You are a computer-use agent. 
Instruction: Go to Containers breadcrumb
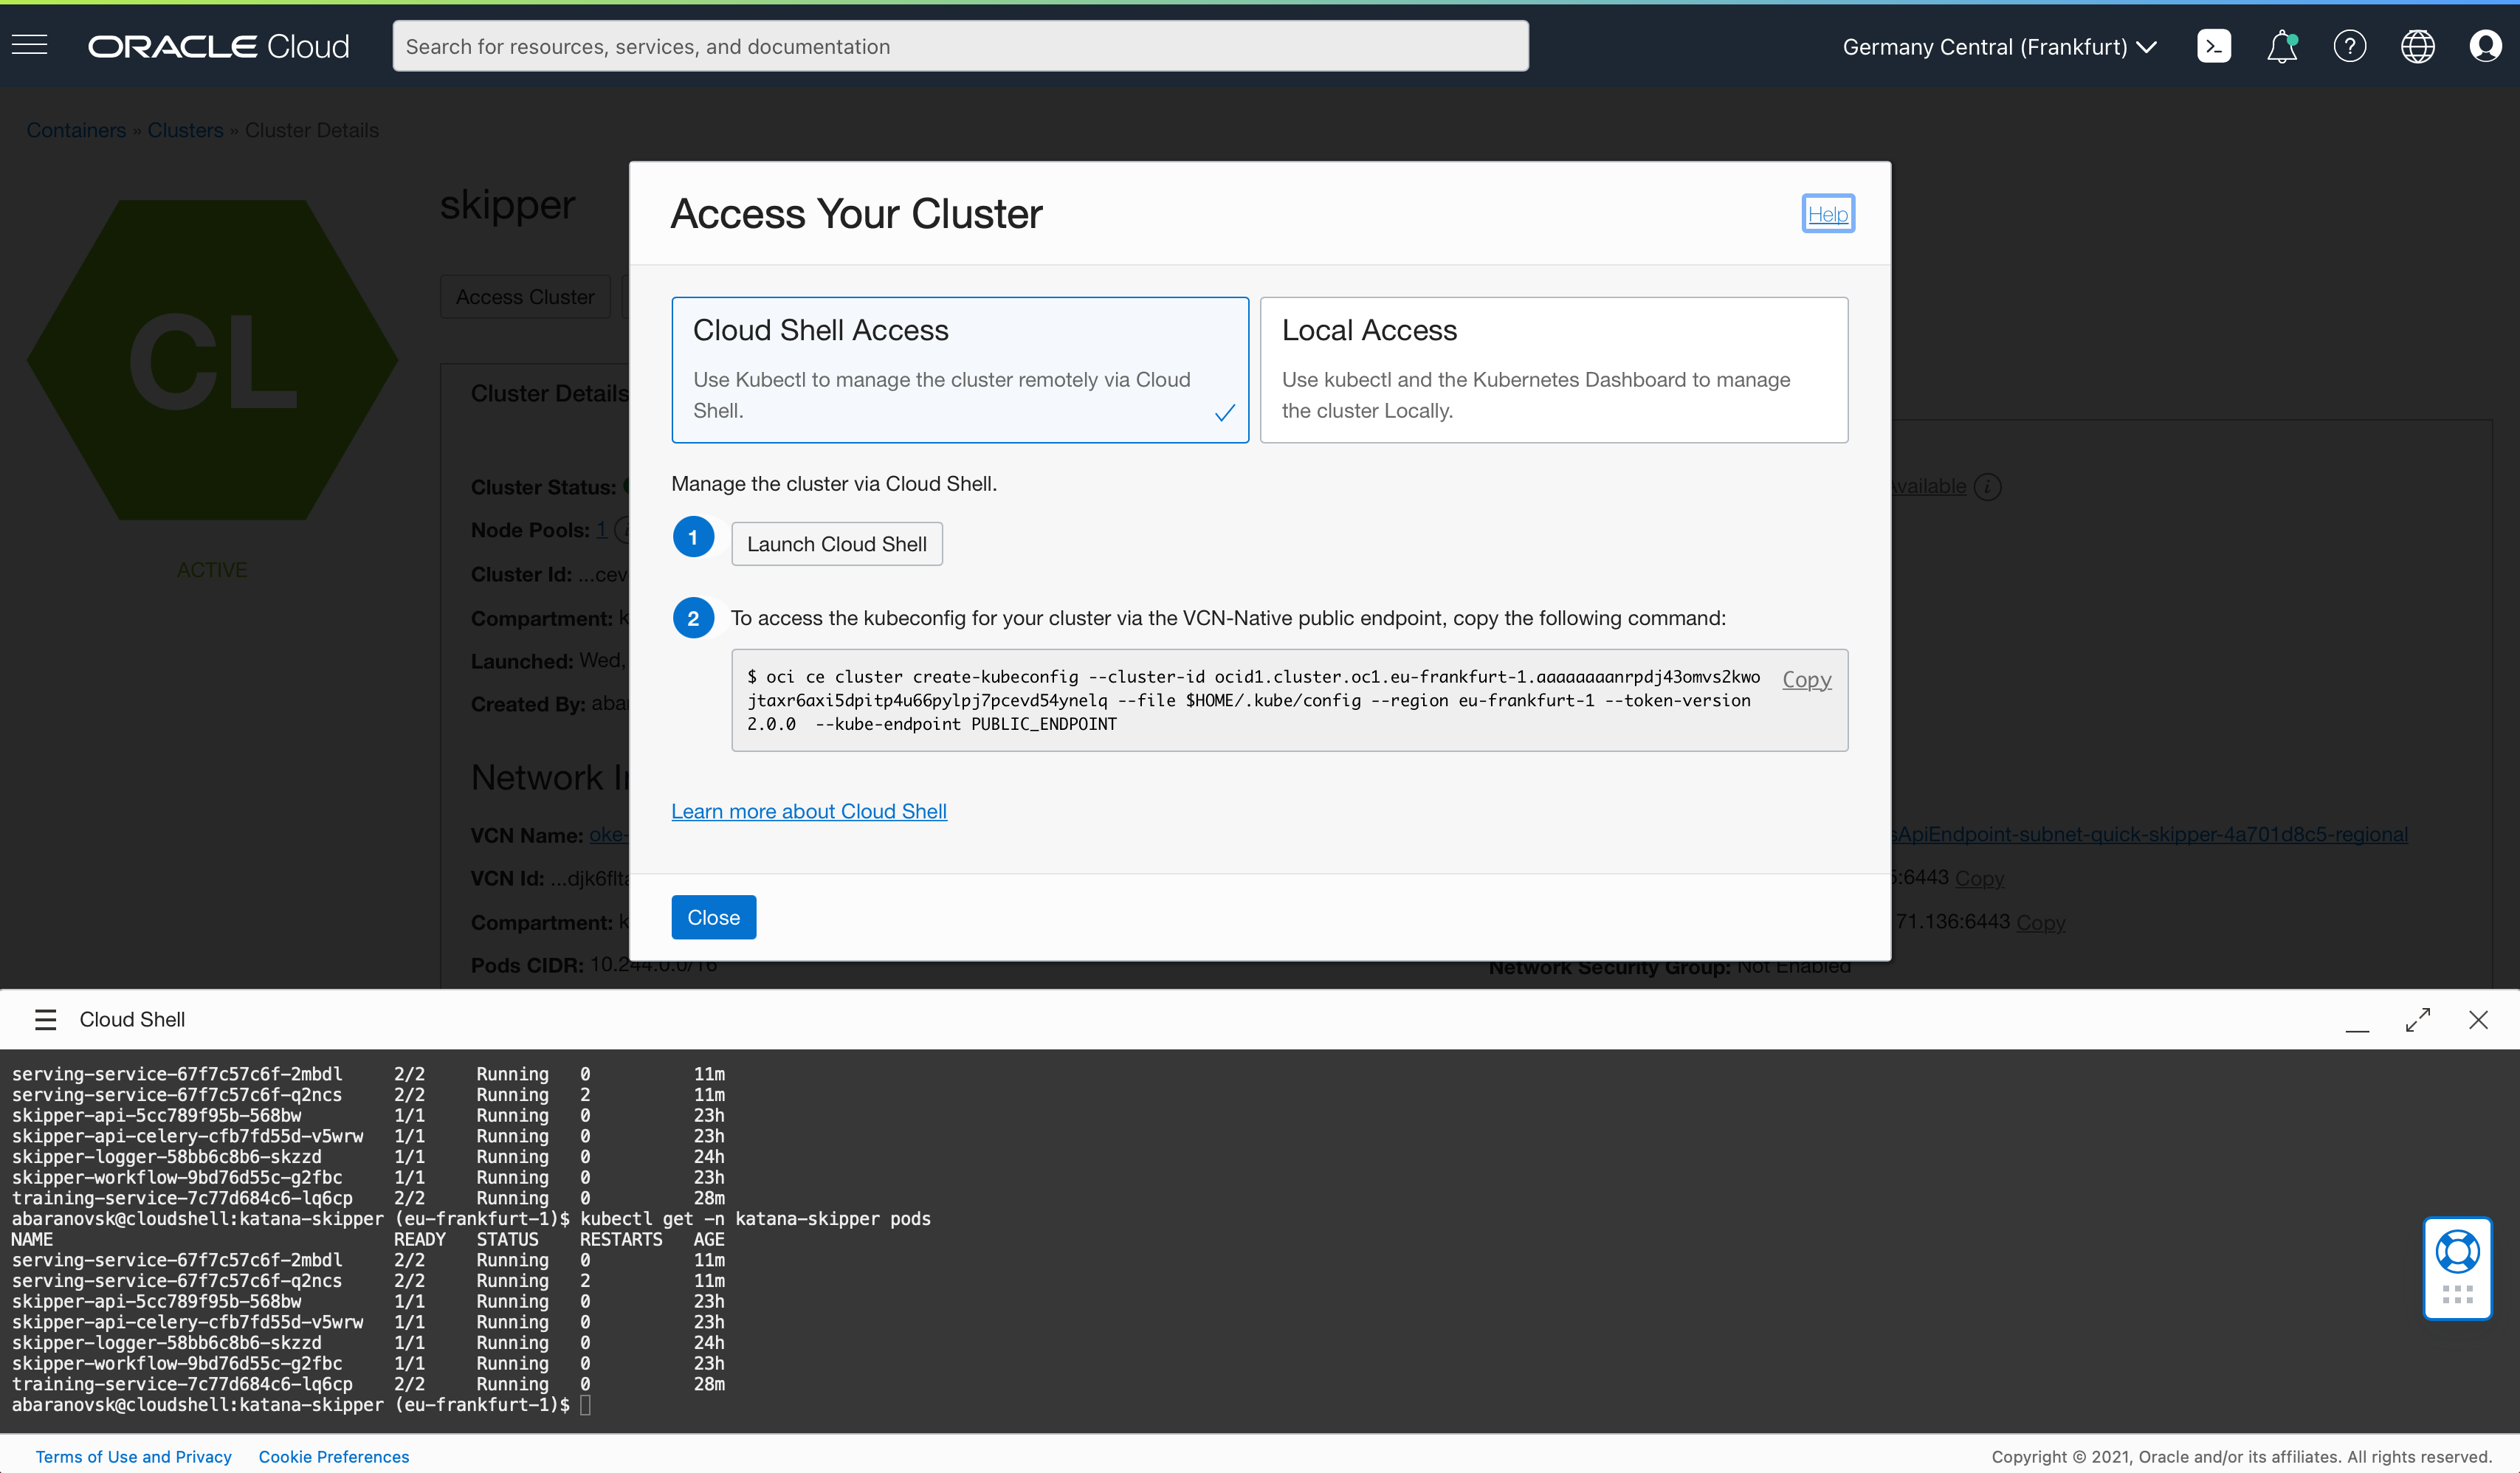(x=76, y=130)
